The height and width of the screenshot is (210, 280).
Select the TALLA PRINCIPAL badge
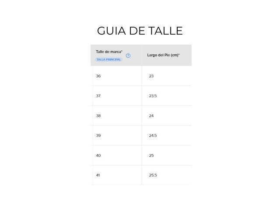(108, 59)
